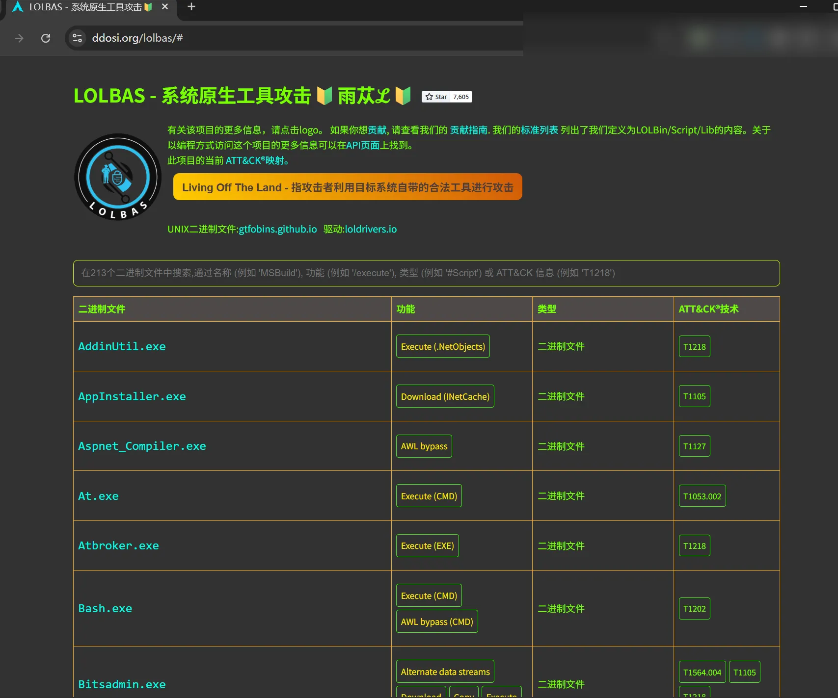The image size is (838, 698).
Task: Open the Bash.exe entry
Action: pos(105,608)
